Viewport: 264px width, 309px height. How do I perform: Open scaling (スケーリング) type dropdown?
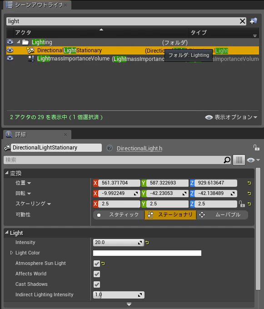coord(49,204)
